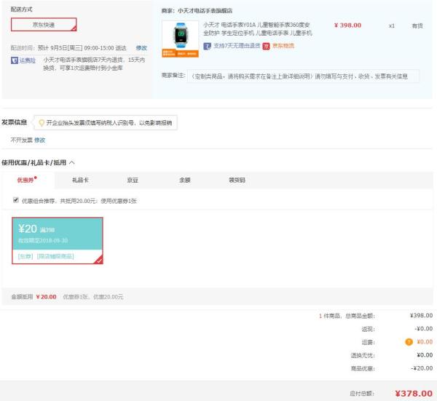Click 修改 link beside 不开发票
Screen dimensions: 437x401
tap(39, 140)
